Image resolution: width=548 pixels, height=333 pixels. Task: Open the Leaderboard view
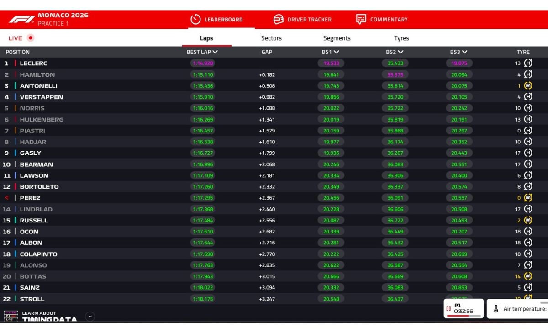tap(216, 20)
